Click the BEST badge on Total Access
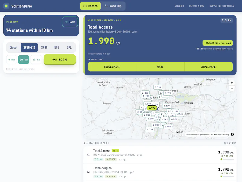The image size is (242, 182). click(x=115, y=151)
